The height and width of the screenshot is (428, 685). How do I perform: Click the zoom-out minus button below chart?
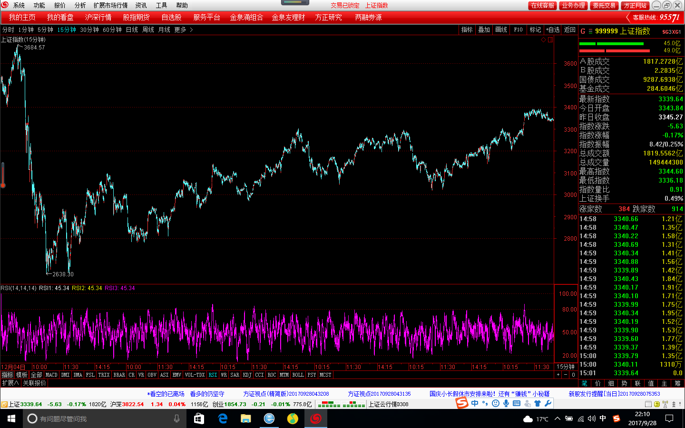point(566,375)
